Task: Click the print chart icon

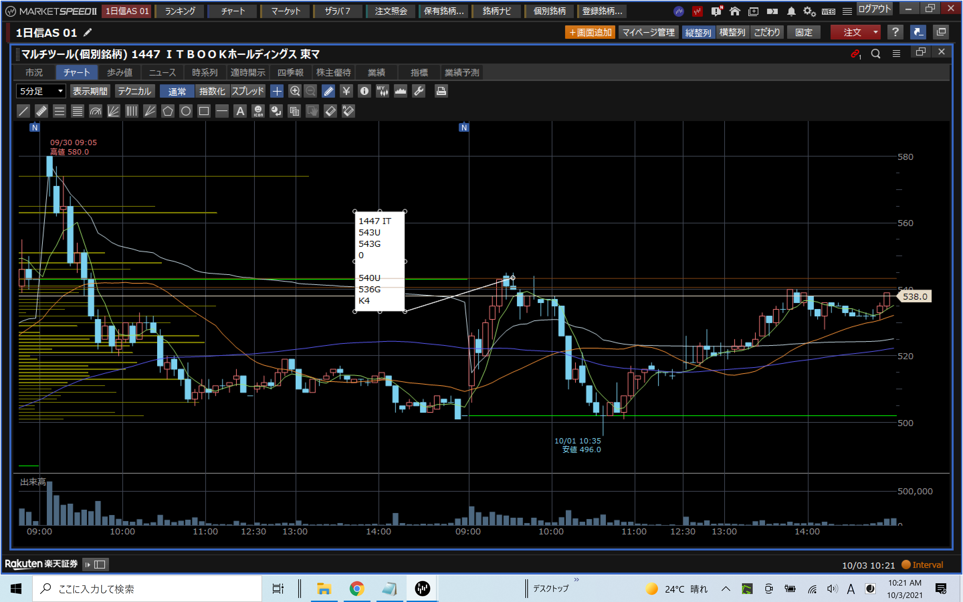Action: [x=440, y=91]
